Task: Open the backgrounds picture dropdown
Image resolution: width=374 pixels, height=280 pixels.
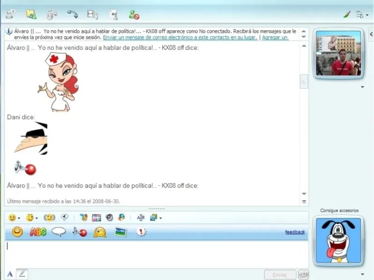Action: pyautogui.click(x=156, y=217)
